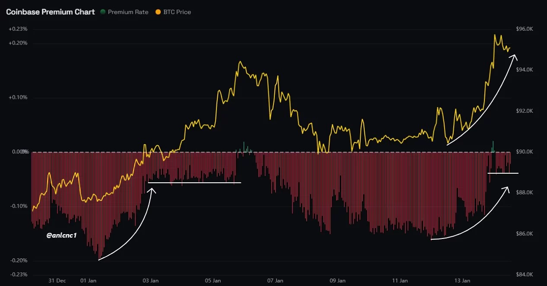The height and width of the screenshot is (286, 547).
Task: Toggle the BTC Price series label
Action: [177, 12]
